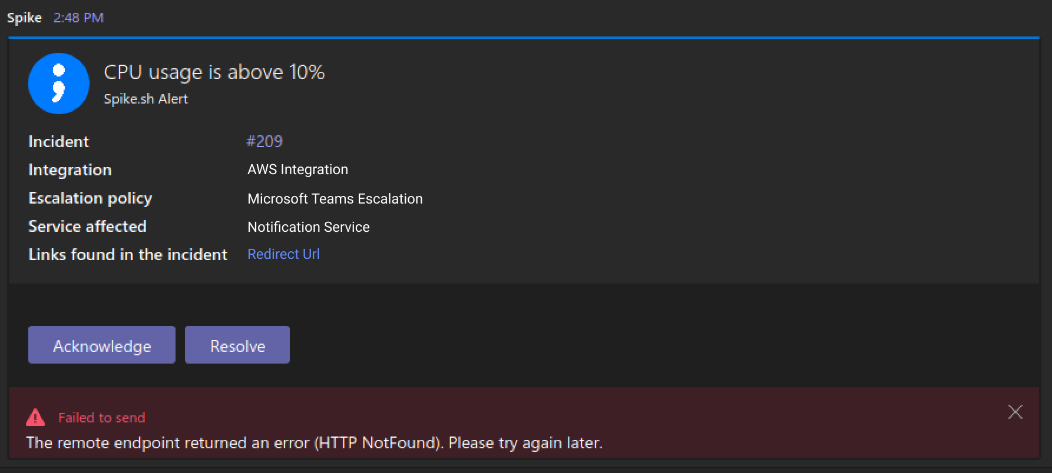Viewport: 1052px width, 473px height.
Task: Open the Redirect Url link
Action: click(283, 254)
